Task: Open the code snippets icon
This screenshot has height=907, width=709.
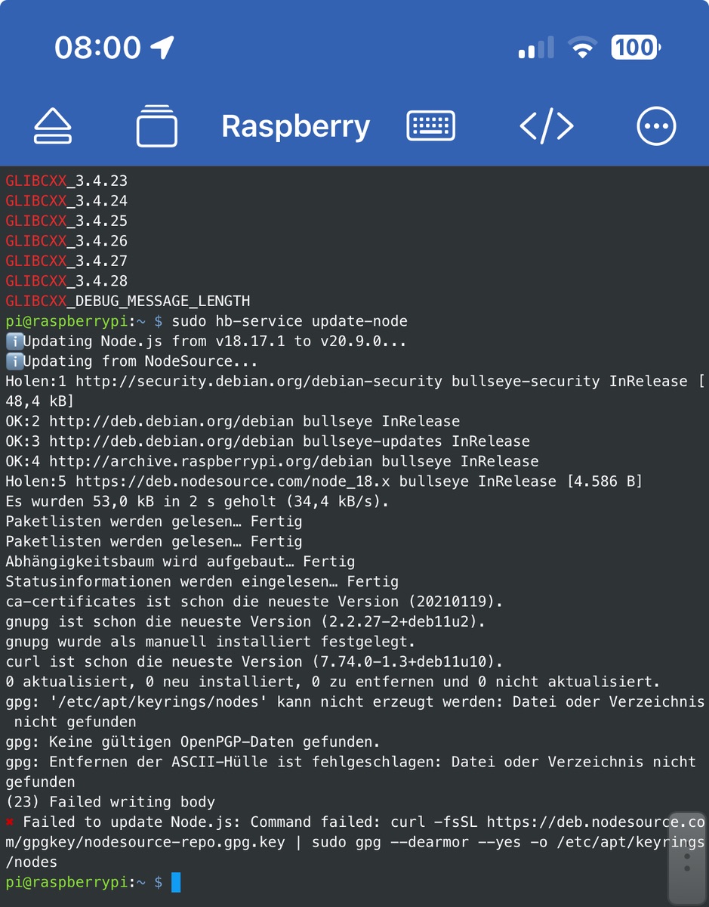Action: coord(547,125)
